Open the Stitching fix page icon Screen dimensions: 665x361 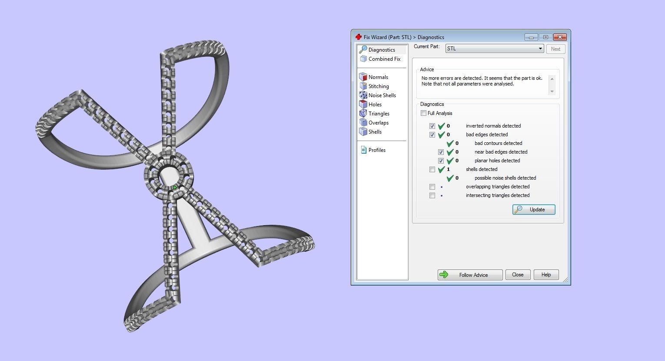pos(363,86)
